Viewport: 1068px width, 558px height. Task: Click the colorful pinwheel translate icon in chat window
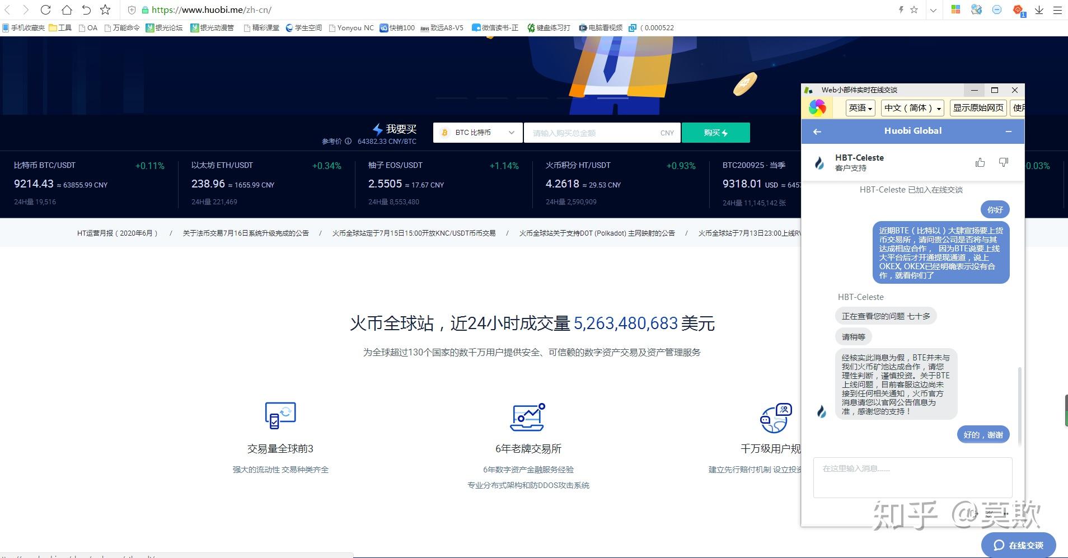tap(817, 107)
